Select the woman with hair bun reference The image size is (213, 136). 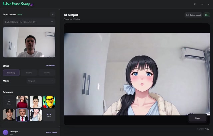point(36,102)
